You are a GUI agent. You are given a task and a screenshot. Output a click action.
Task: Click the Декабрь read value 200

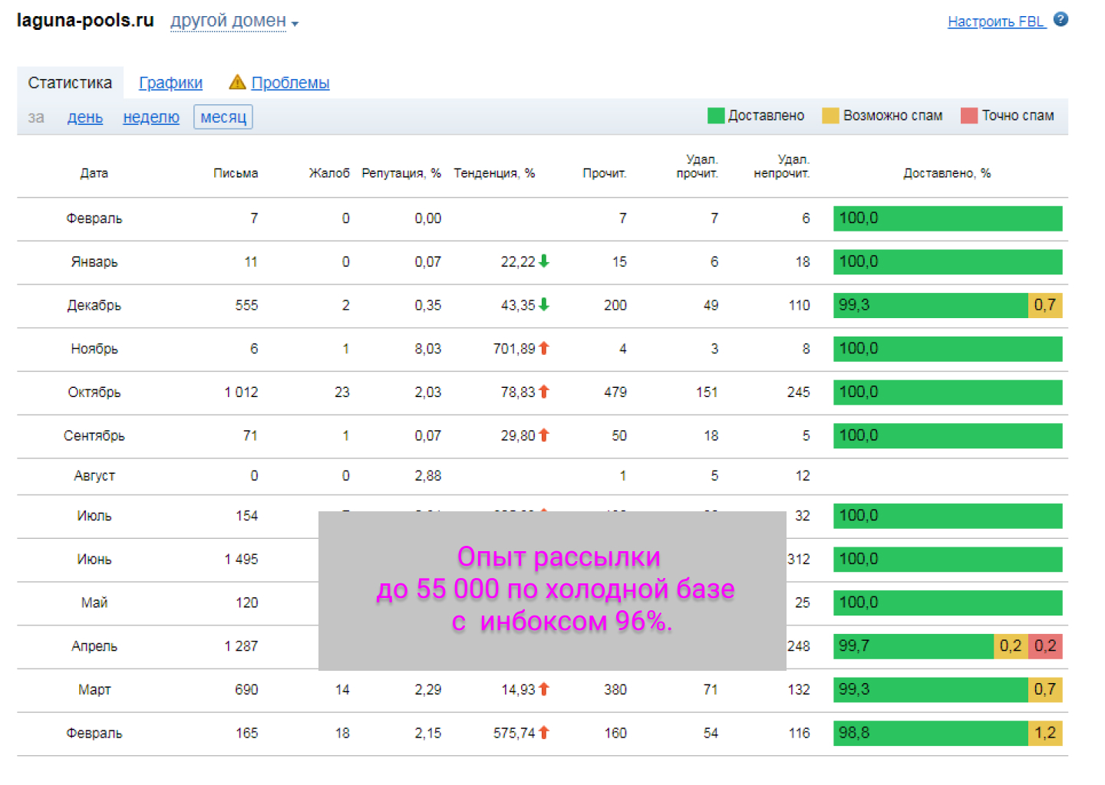(x=615, y=305)
